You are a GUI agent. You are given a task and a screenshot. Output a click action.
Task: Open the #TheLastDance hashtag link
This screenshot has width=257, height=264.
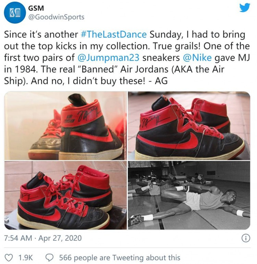click(x=113, y=34)
